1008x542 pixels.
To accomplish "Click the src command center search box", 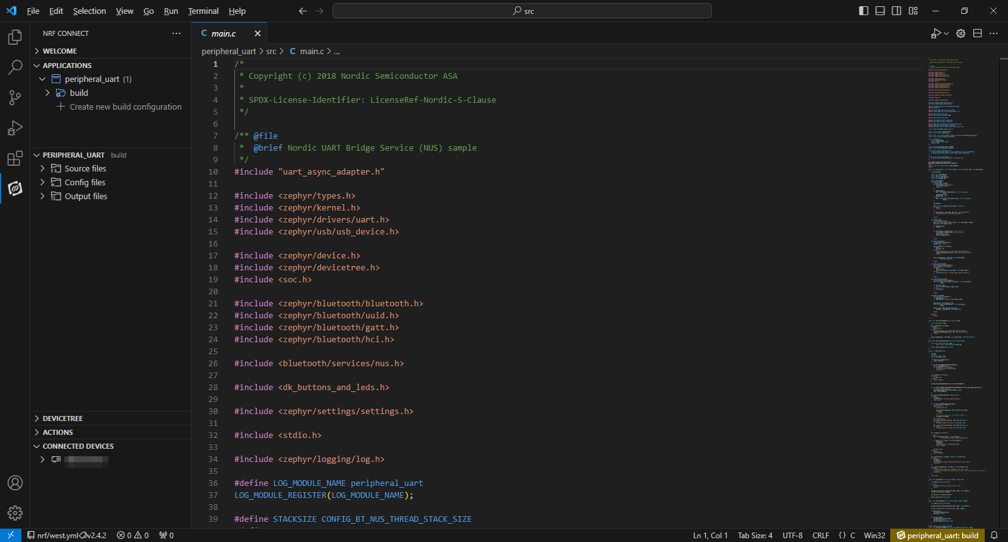I will (522, 11).
